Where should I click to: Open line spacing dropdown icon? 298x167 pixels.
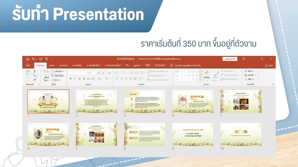tap(142, 73)
